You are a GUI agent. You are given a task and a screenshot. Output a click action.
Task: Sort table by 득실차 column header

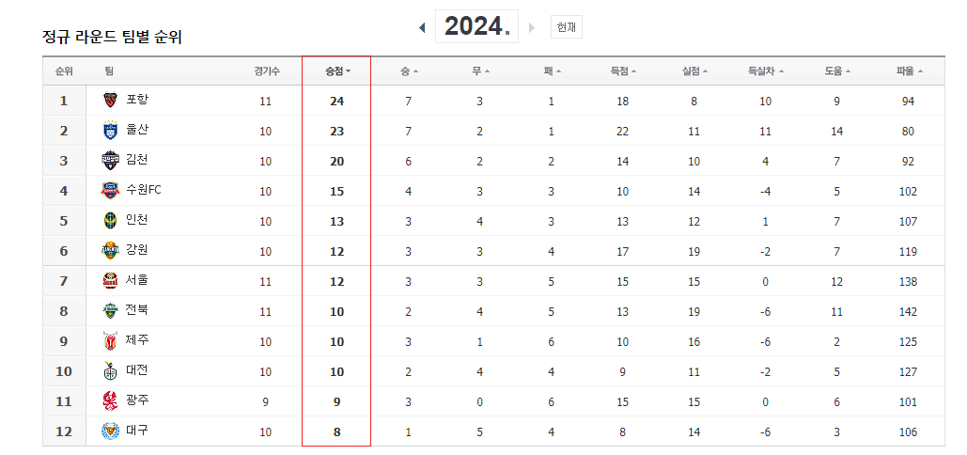[x=766, y=71]
